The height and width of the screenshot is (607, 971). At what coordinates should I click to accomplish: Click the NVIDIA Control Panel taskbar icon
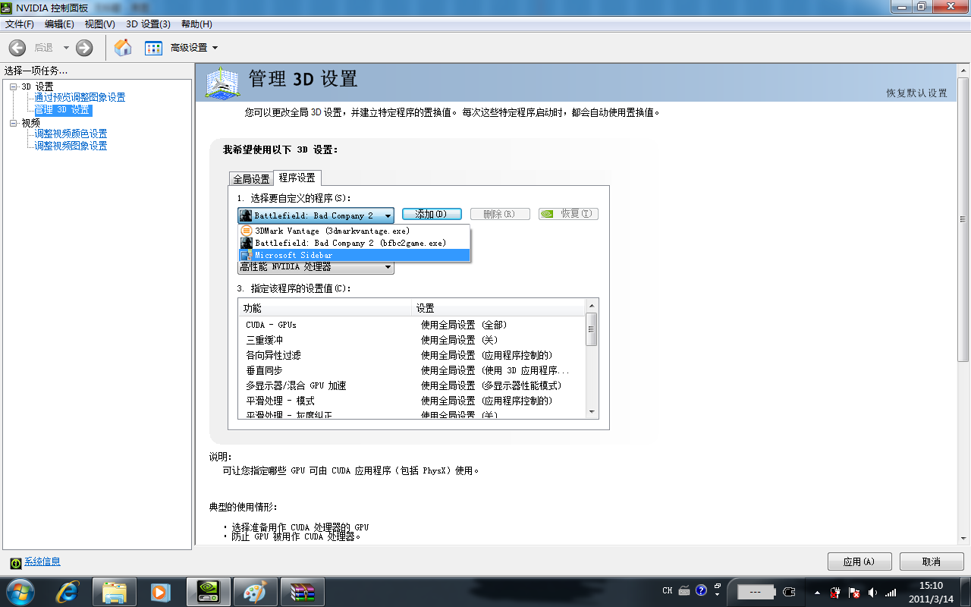pos(208,592)
